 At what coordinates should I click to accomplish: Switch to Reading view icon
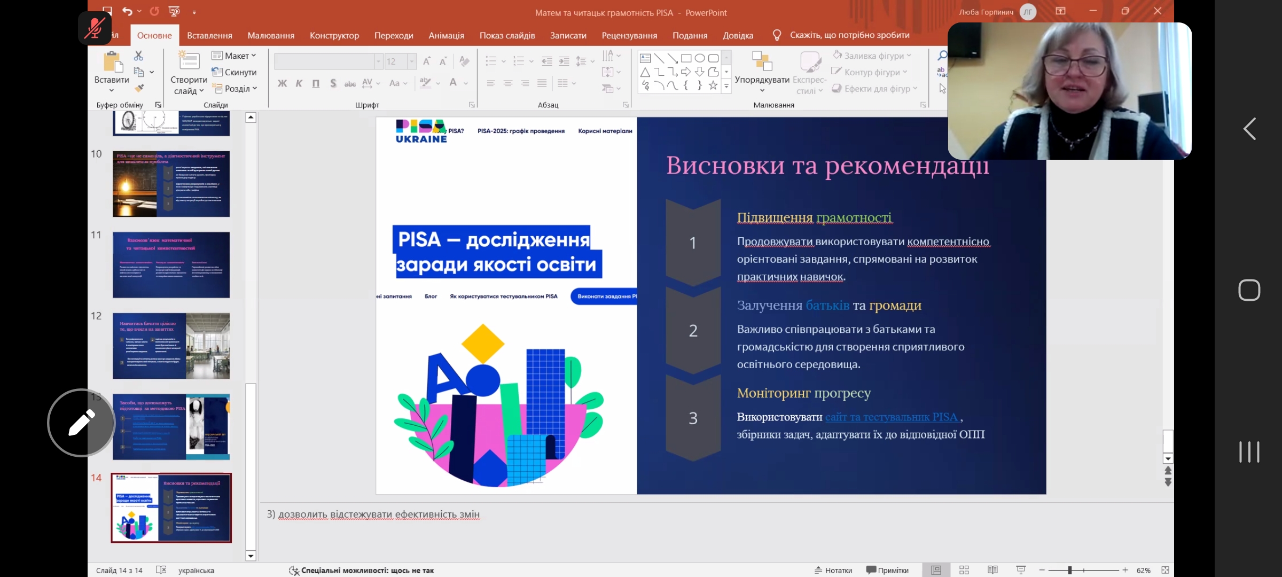click(992, 570)
